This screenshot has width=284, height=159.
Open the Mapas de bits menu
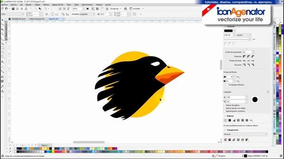(x=58, y=5)
